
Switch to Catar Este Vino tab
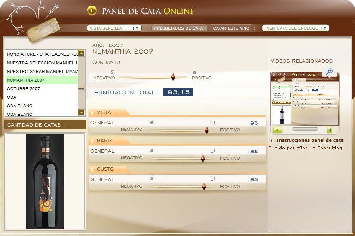click(x=231, y=28)
